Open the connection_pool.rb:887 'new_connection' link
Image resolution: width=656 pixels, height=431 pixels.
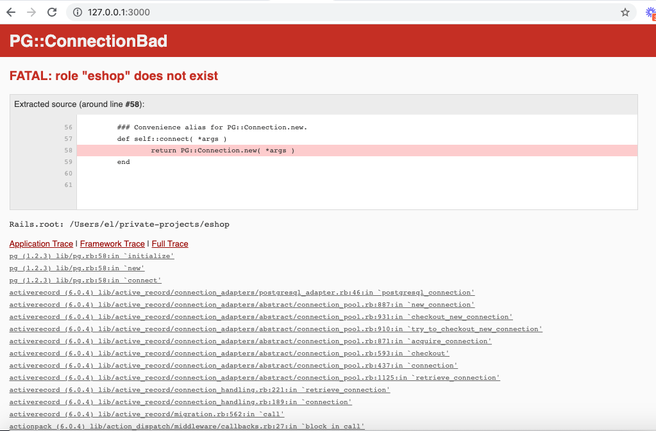241,304
